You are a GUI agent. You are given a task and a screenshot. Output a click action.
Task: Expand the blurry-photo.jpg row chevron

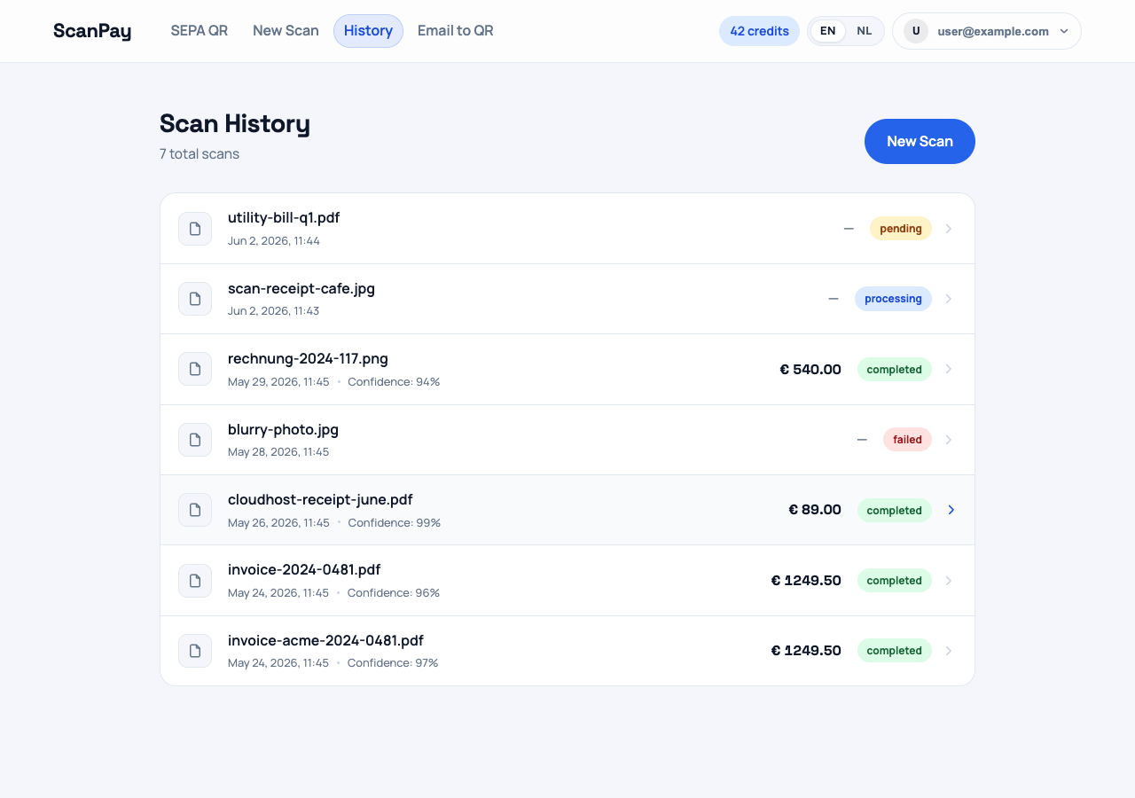(x=949, y=440)
